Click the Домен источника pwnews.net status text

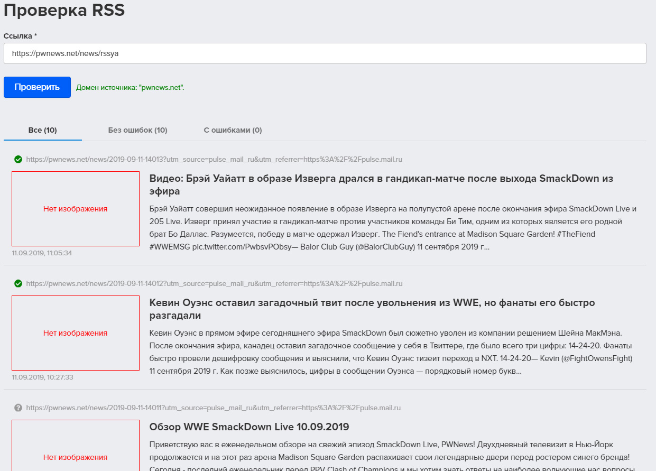click(x=130, y=87)
